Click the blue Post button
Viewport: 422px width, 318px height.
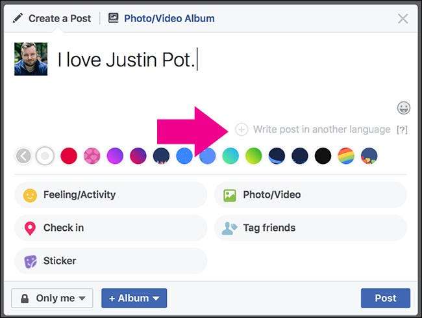pos(385,298)
